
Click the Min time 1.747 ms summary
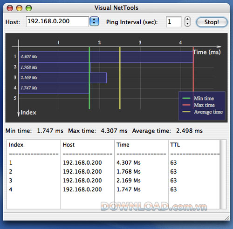point(34,131)
